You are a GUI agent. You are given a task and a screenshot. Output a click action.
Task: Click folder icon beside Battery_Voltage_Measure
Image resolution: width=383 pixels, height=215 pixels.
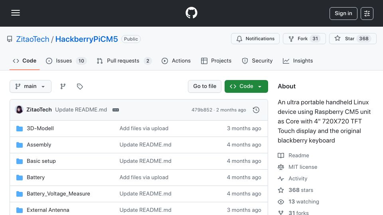(20, 194)
